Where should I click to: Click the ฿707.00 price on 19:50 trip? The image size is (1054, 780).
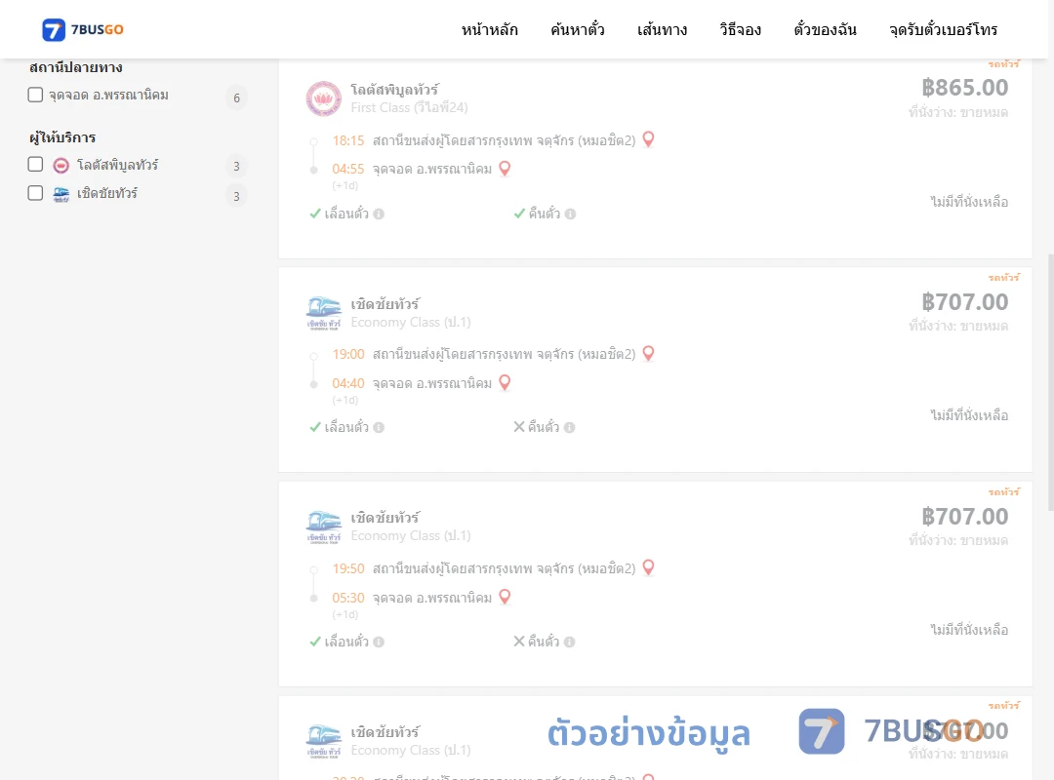(964, 516)
